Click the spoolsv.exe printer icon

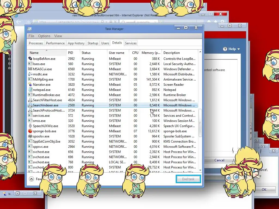click(x=30, y=136)
